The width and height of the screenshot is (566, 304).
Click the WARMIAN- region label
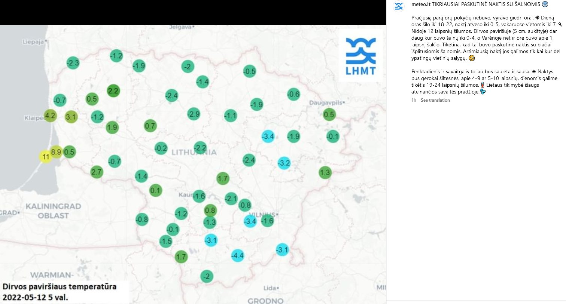pos(52,275)
